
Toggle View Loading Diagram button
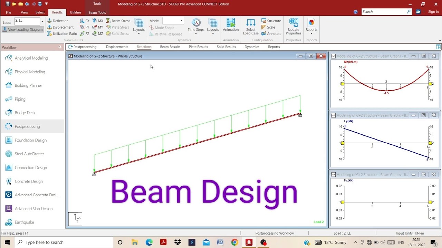[22, 30]
